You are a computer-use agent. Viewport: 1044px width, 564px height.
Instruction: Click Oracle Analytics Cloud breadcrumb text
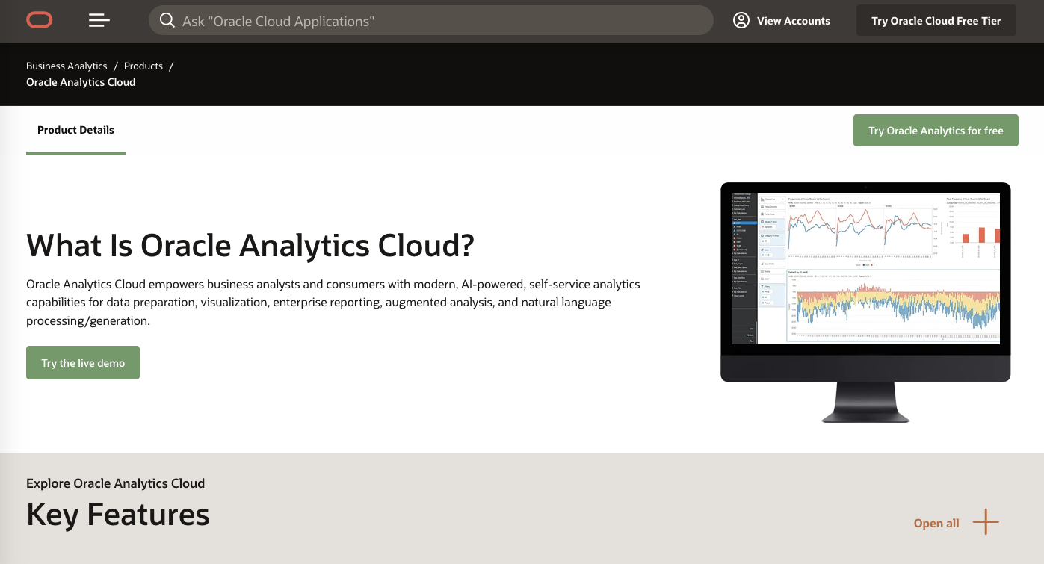tap(81, 82)
